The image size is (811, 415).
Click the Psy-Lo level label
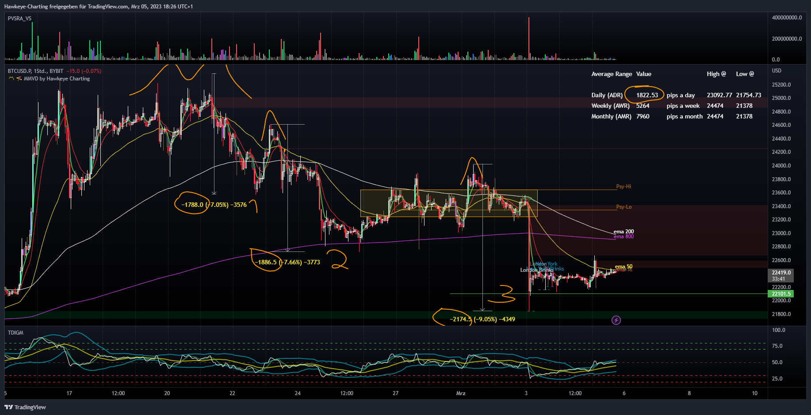pyautogui.click(x=624, y=207)
